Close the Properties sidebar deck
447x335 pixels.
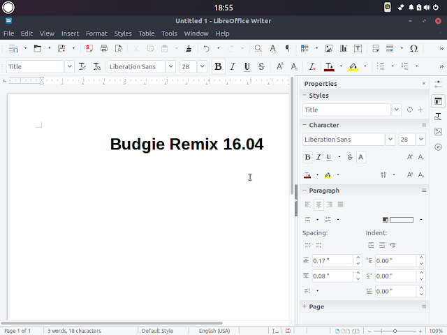click(424, 83)
